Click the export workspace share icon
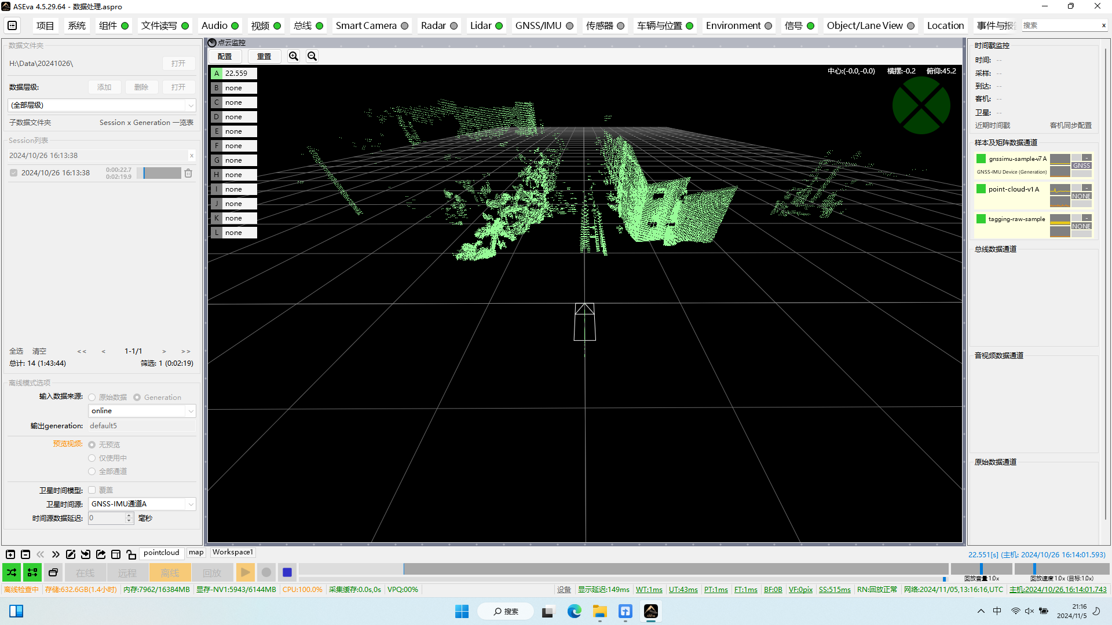The image size is (1112, 625). pos(101,554)
